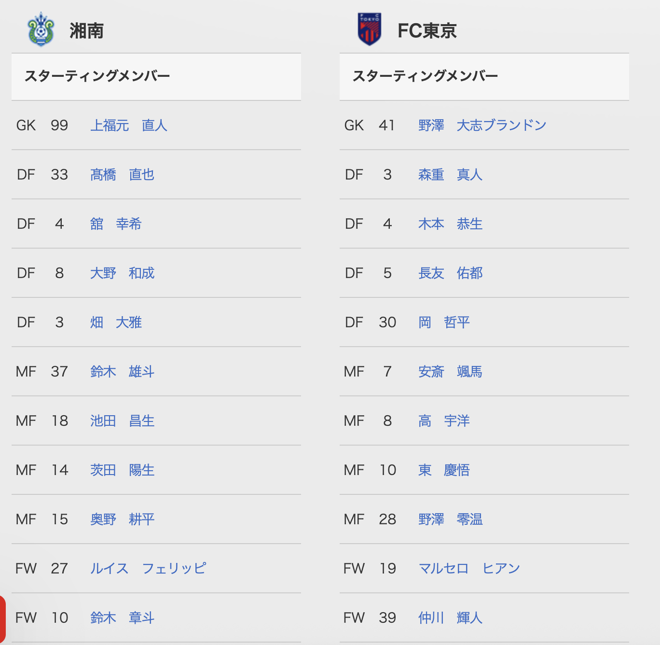Open 長友 佑都 player page
The width and height of the screenshot is (660, 645).
(x=451, y=273)
